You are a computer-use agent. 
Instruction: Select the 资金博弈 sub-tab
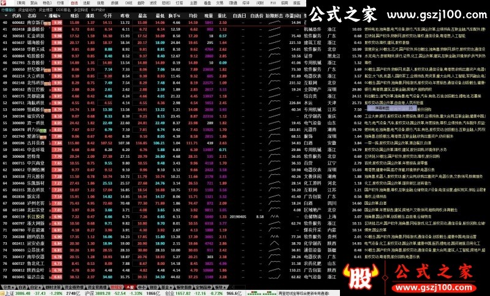pyautogui.click(x=45, y=10)
